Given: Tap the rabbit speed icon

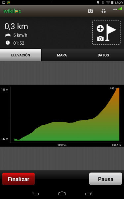Looking at the screenshot, I should (x=8, y=35).
